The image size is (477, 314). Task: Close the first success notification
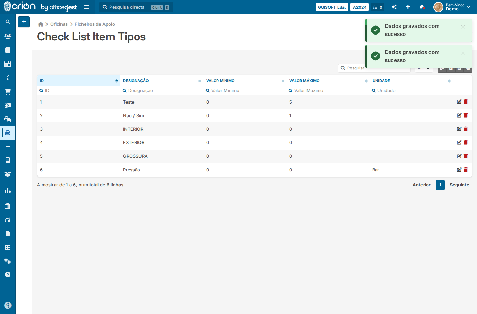[463, 27]
